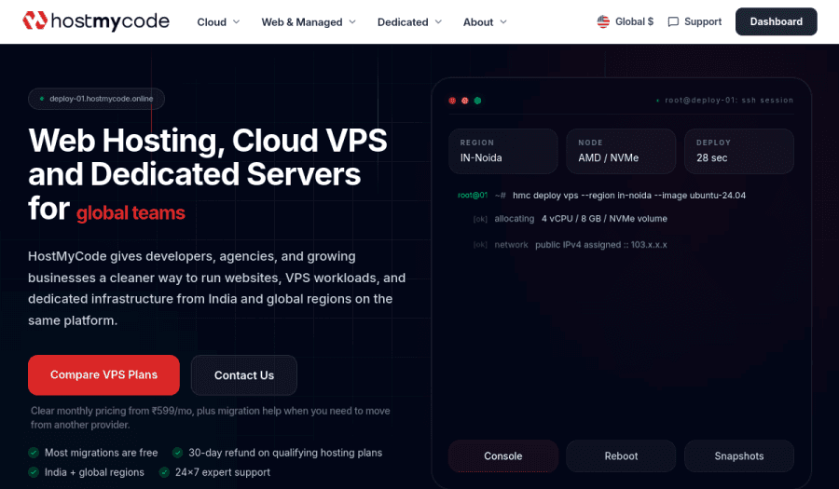Image resolution: width=839 pixels, height=489 pixels.
Task: Click green check beside Most migrations are free
Action: (34, 453)
